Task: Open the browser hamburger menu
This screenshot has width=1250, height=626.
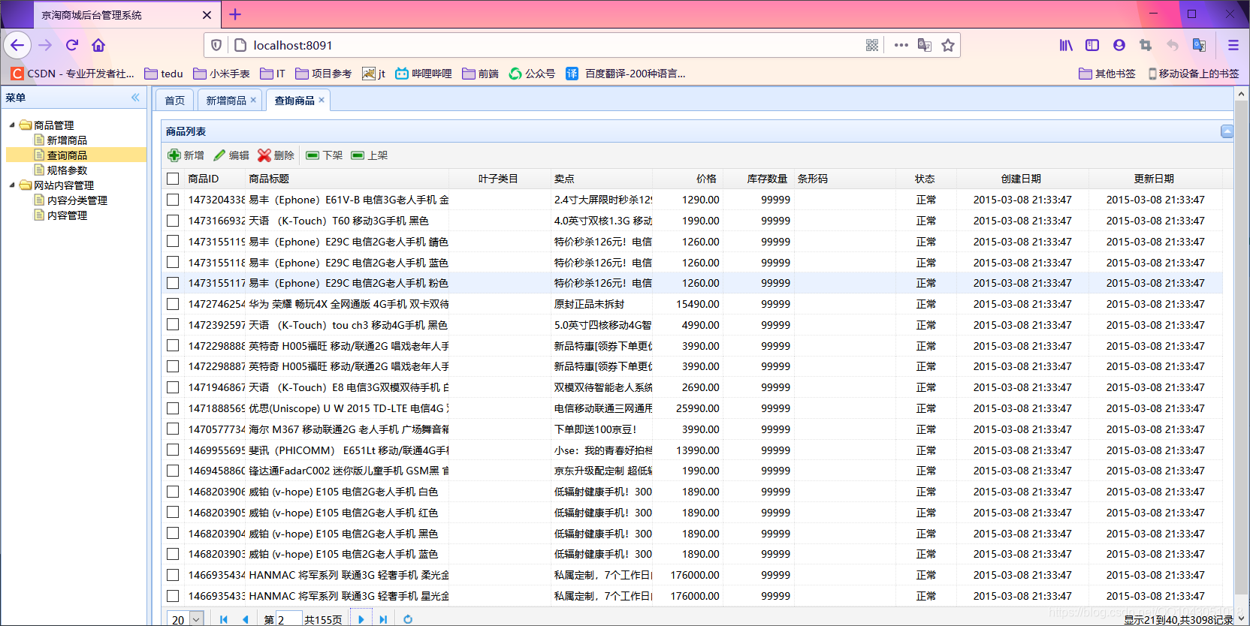Action: (1233, 45)
